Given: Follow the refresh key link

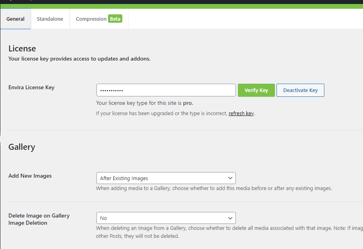Looking at the screenshot, I should click(x=241, y=113).
